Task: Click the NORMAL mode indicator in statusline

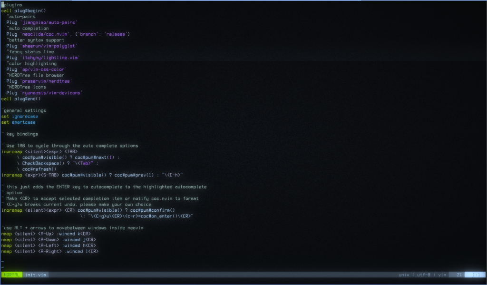Action: [x=11, y=275]
